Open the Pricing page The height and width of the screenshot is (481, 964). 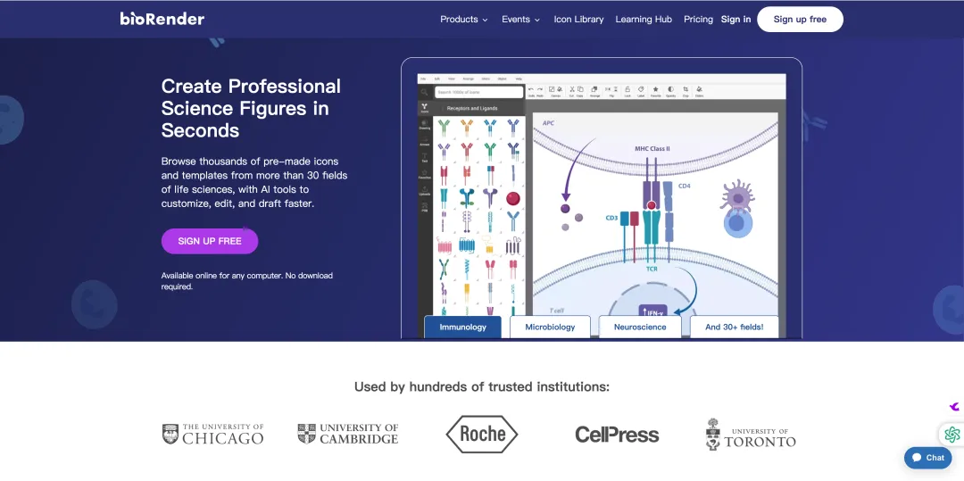tap(698, 19)
